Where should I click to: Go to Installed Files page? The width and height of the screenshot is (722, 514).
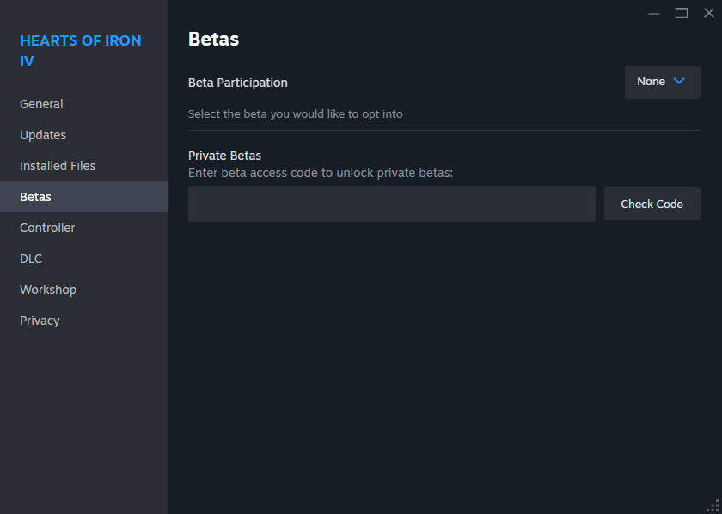pos(58,166)
